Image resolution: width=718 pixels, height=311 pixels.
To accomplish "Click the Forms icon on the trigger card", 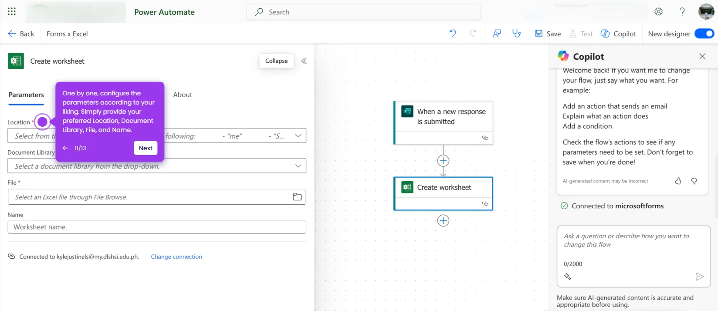I will tap(407, 112).
